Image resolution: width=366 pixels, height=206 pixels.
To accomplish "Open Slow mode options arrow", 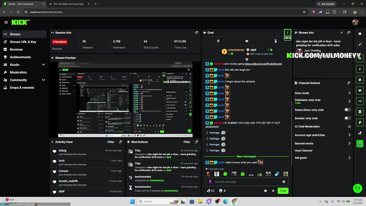I will 349,93.
